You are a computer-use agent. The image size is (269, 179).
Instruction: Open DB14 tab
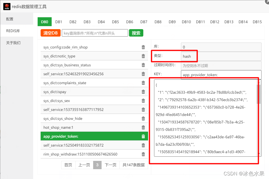tap(243, 22)
